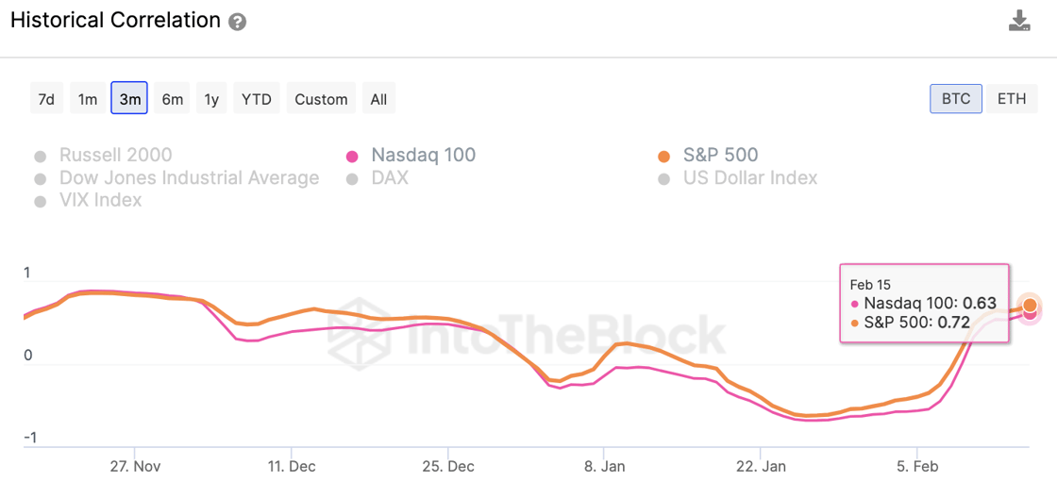Select the 3m time range
This screenshot has height=498, width=1057.
tap(129, 99)
